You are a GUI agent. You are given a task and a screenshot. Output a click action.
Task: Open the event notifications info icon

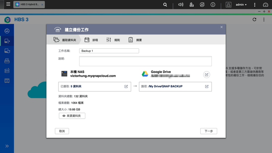click(x=213, y=5)
